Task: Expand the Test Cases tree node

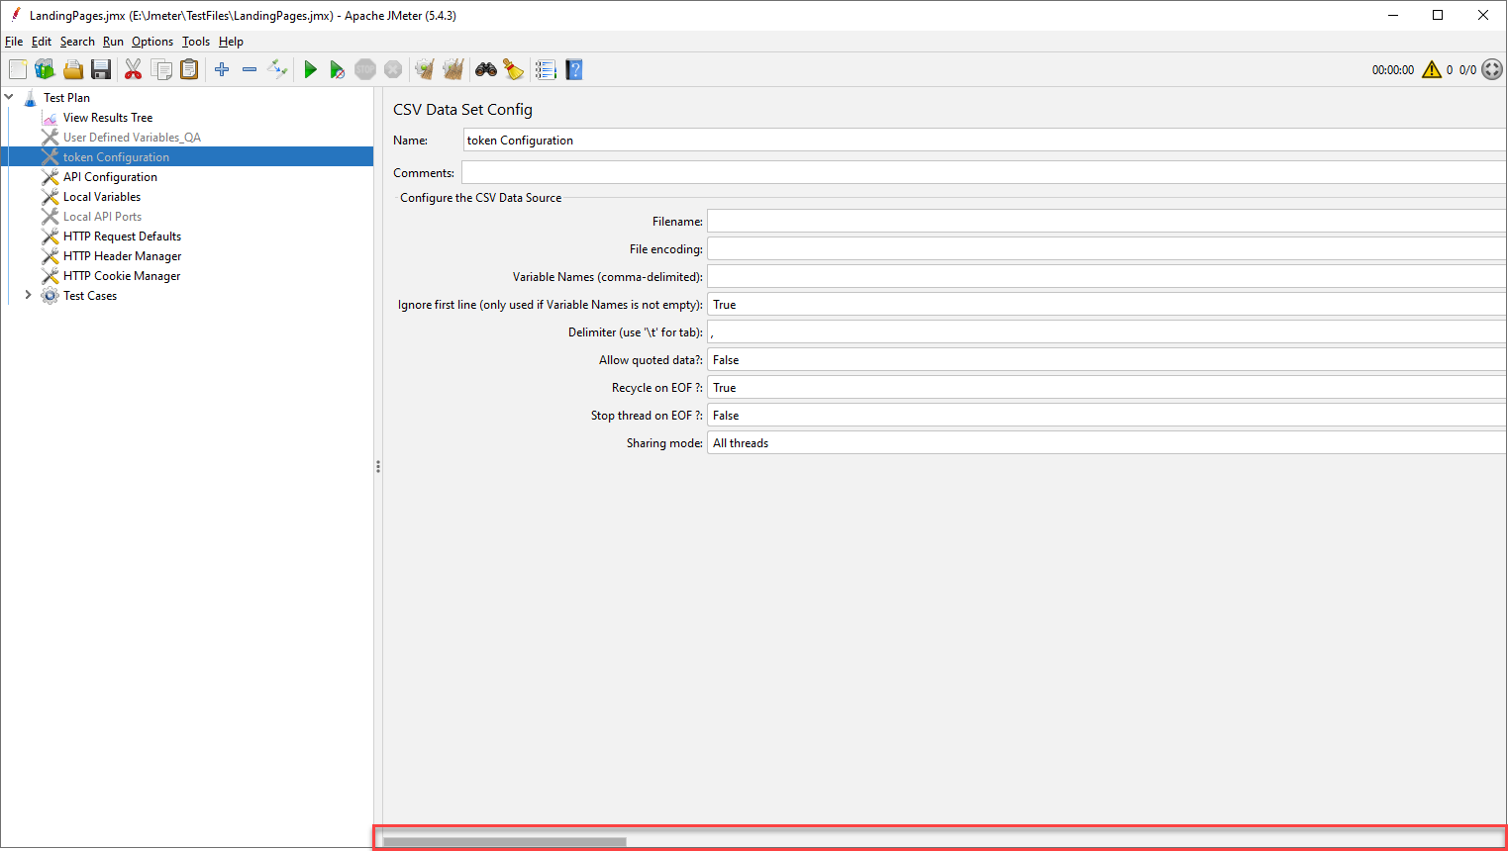Action: 28,295
